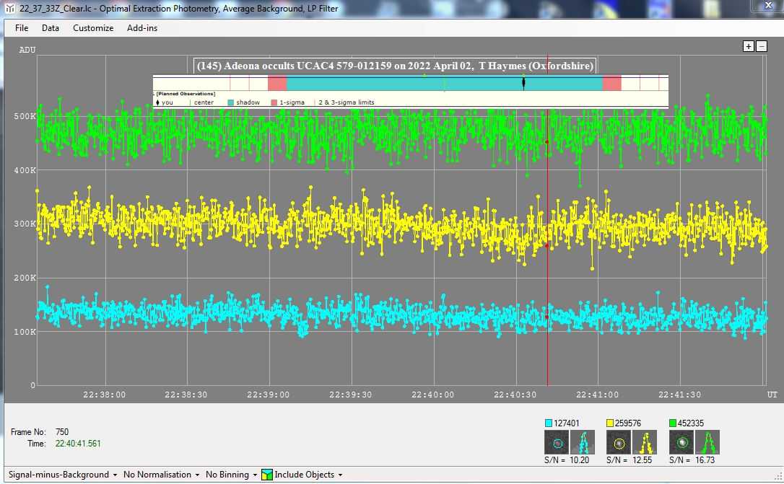Click the cyan PSF profile thumbnail
This screenshot has width=784, height=484.
pyautogui.click(x=583, y=442)
